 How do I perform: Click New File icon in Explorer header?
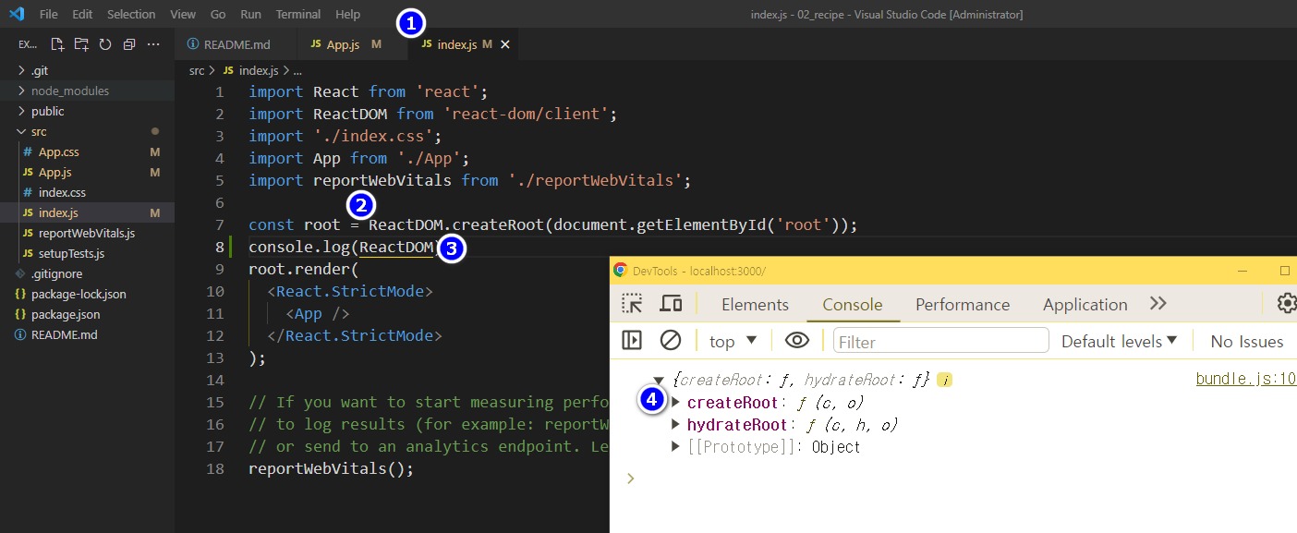[57, 44]
